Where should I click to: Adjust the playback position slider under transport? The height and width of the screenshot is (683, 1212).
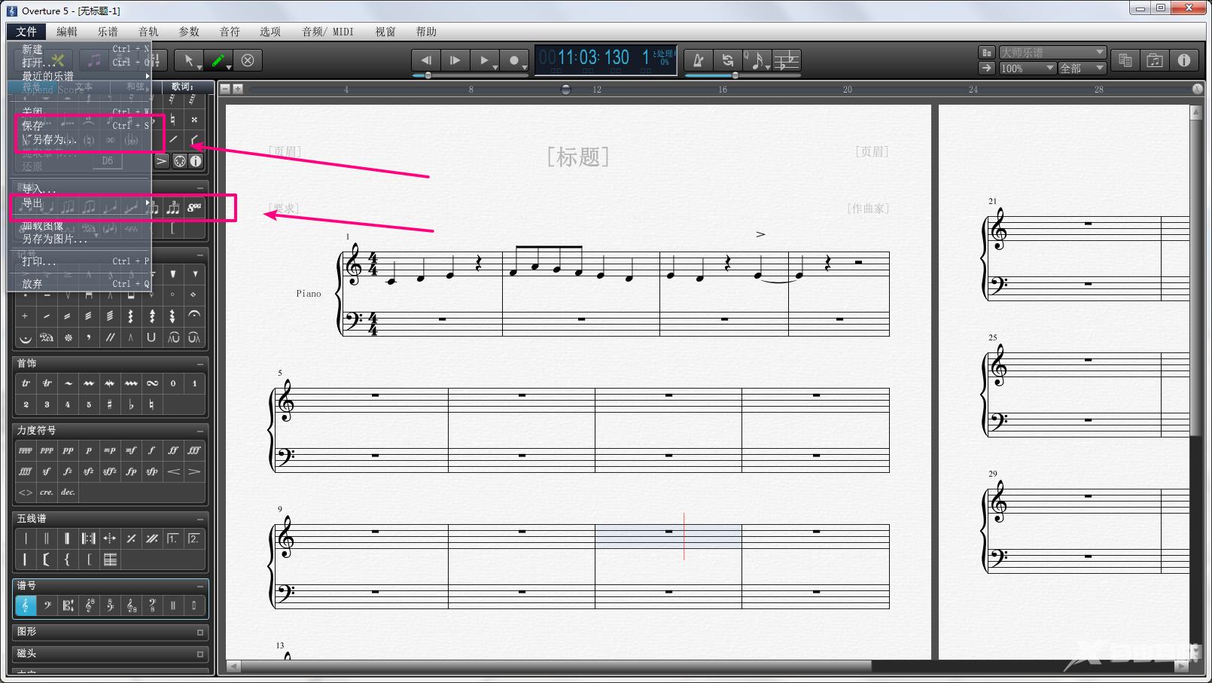[428, 75]
